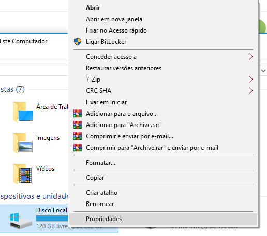Click the Disco Local usage bar
Viewport: 267px width, 236px height.
(x=52, y=218)
